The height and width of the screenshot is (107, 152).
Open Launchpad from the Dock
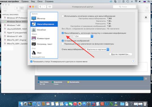point(25,104)
